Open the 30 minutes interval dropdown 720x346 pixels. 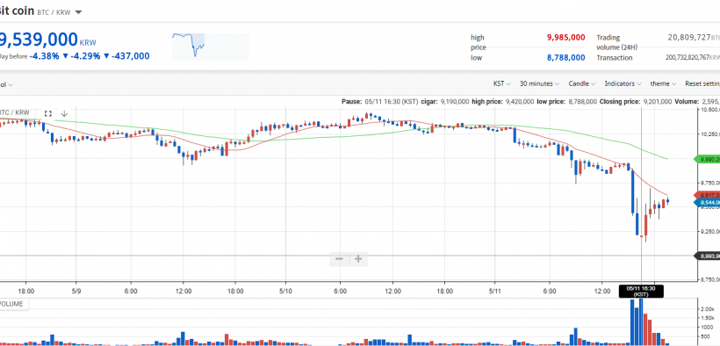[539, 83]
